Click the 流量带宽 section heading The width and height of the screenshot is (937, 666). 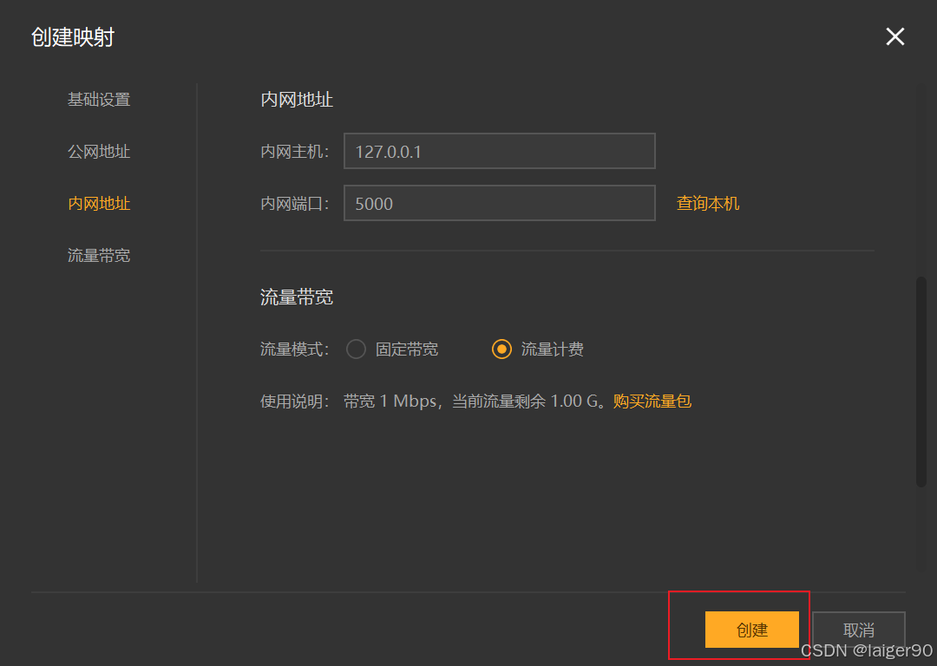pos(297,297)
